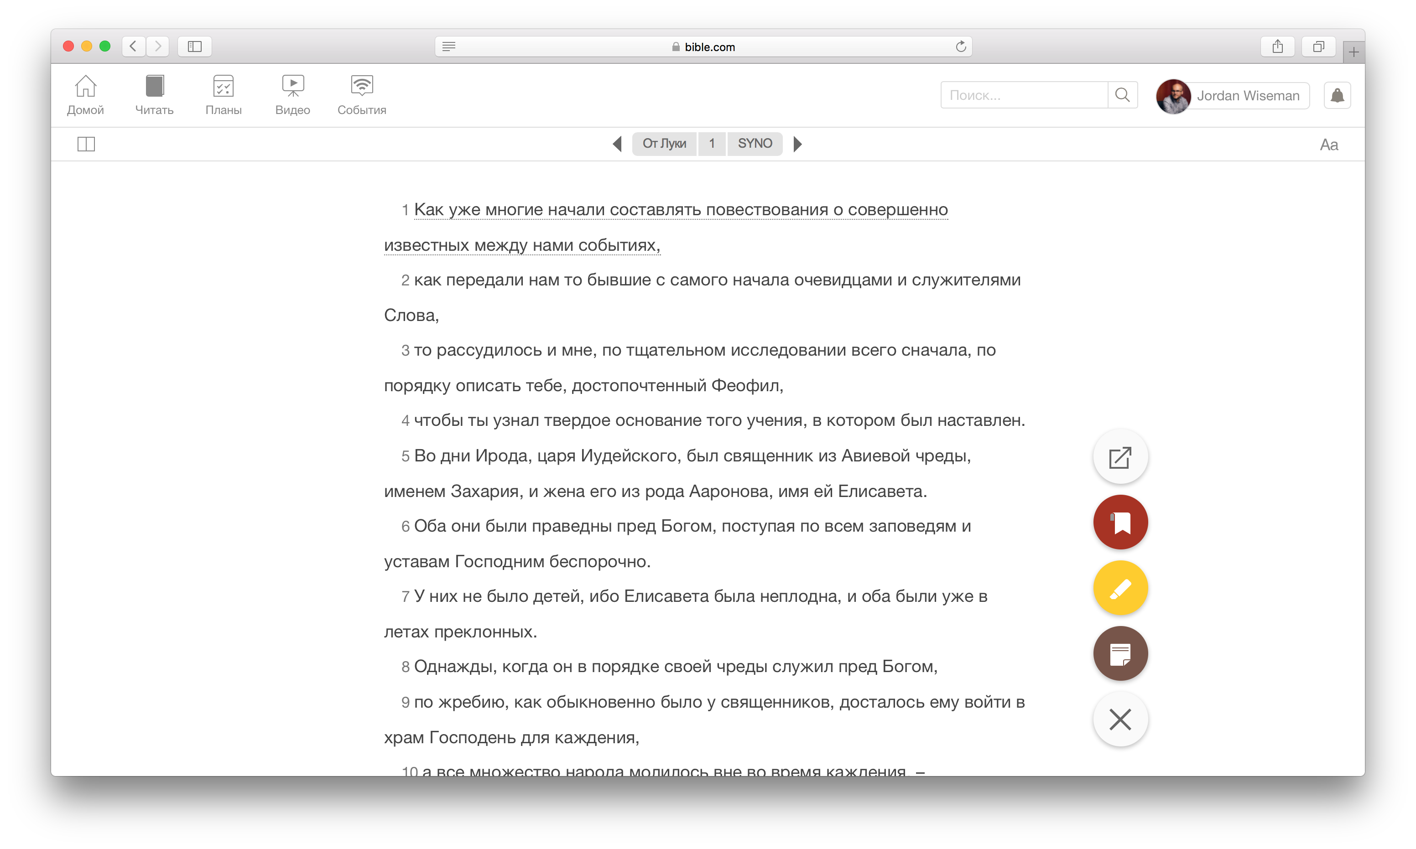
Task: Bookmark the verse with the red bookmark icon
Action: click(1120, 522)
